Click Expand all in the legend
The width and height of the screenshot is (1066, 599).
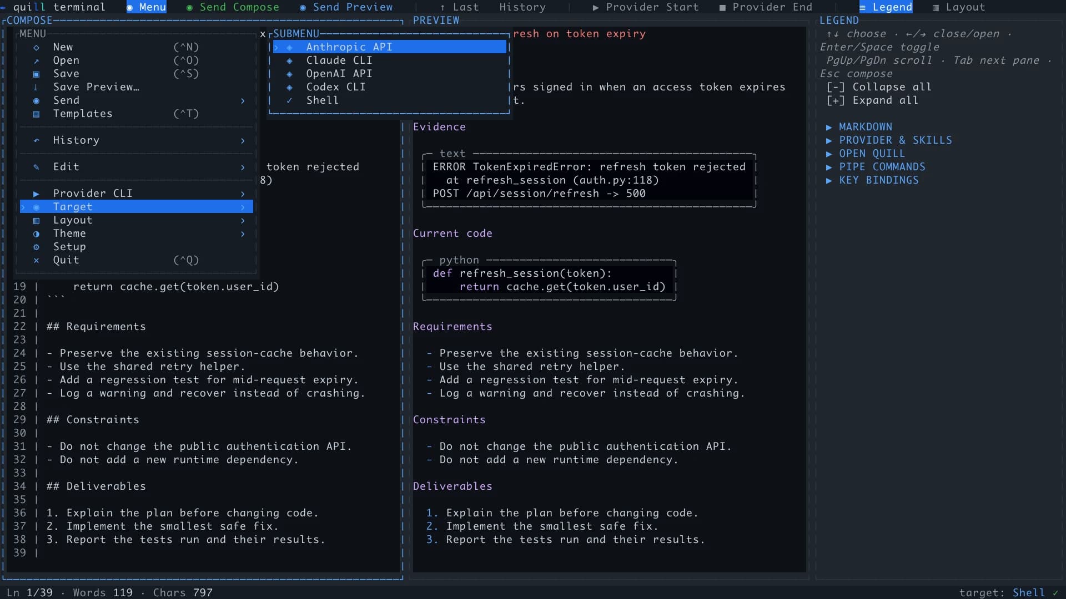(872, 100)
